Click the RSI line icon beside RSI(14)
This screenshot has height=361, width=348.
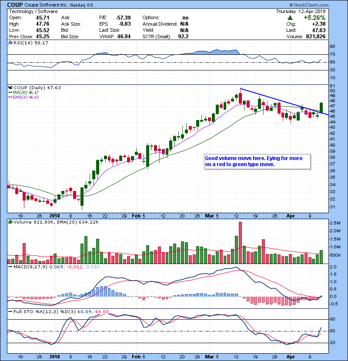point(10,43)
